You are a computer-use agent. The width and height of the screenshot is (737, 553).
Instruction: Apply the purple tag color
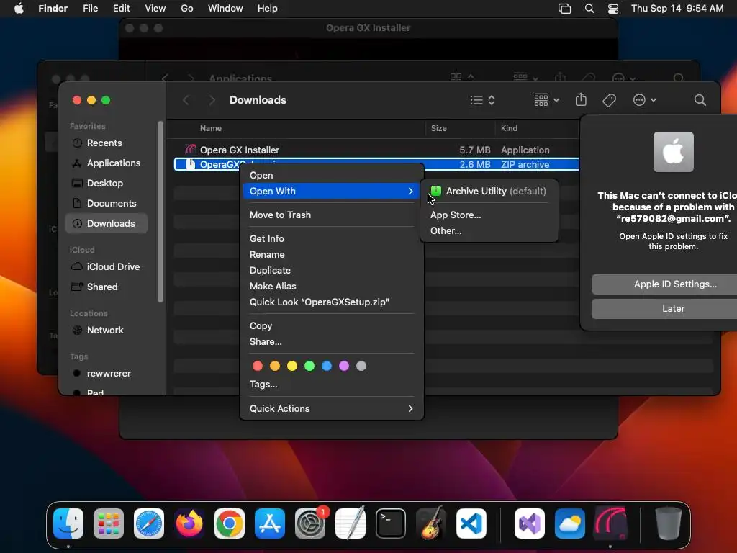pyautogui.click(x=344, y=366)
